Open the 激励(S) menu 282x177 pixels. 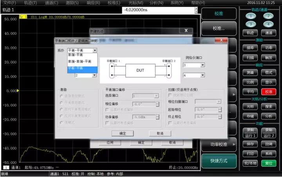72,3
